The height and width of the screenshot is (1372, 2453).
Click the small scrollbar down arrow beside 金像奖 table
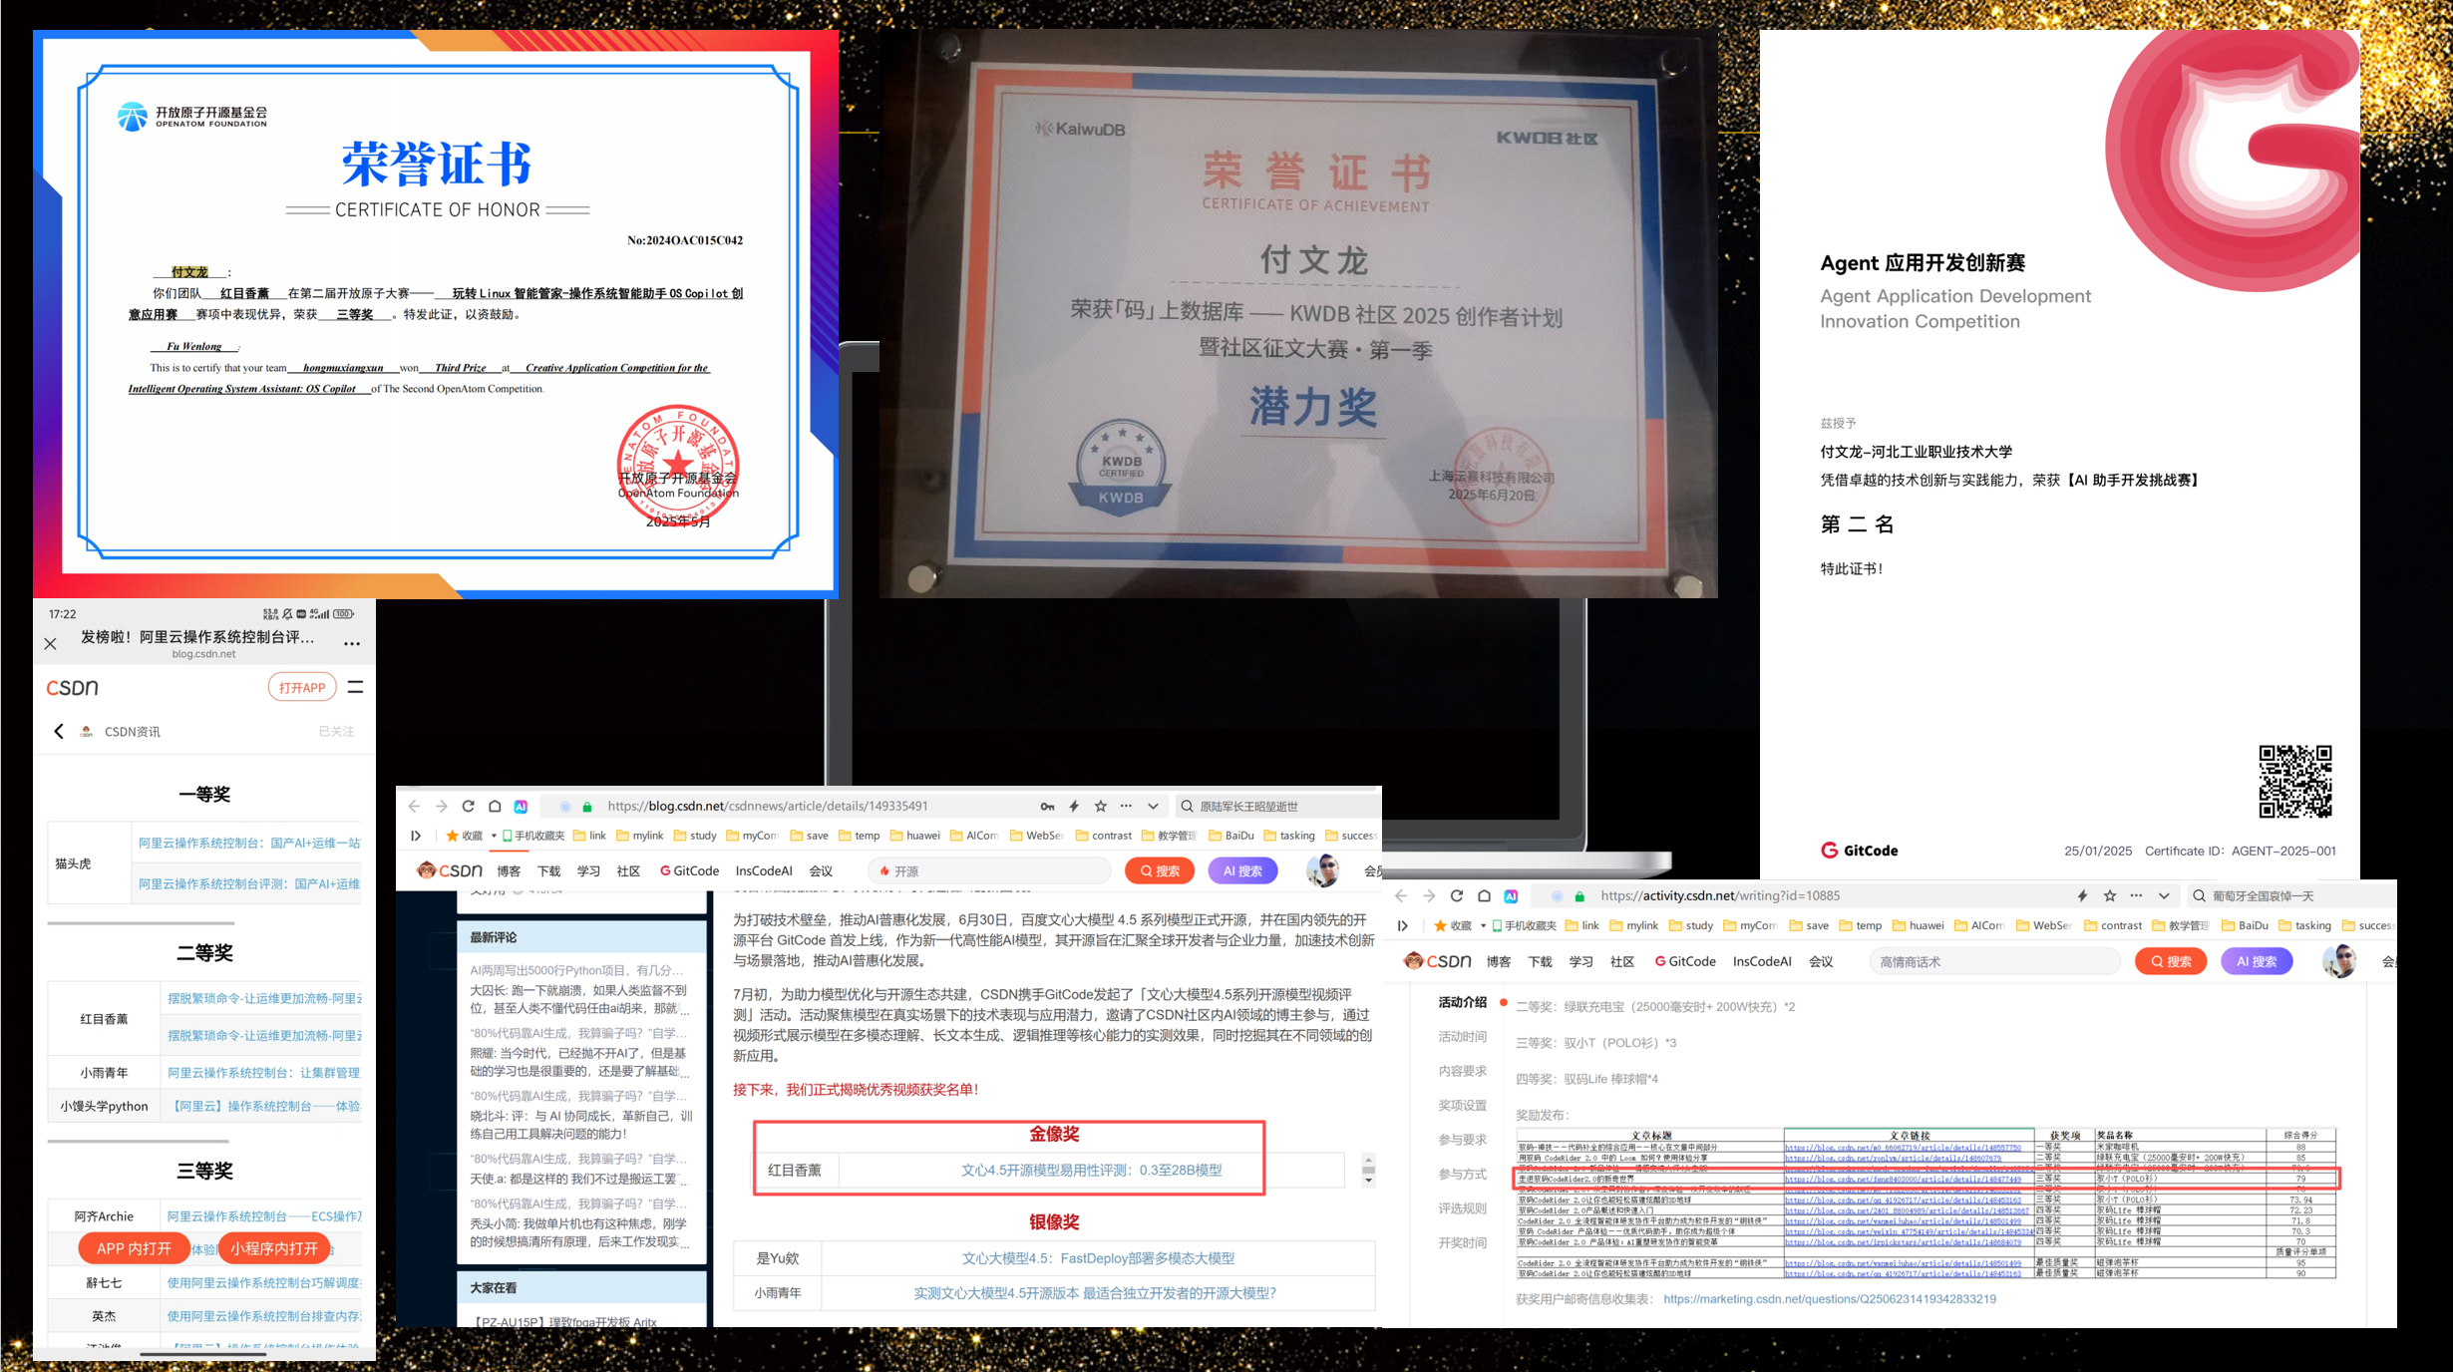pyautogui.click(x=1369, y=1181)
